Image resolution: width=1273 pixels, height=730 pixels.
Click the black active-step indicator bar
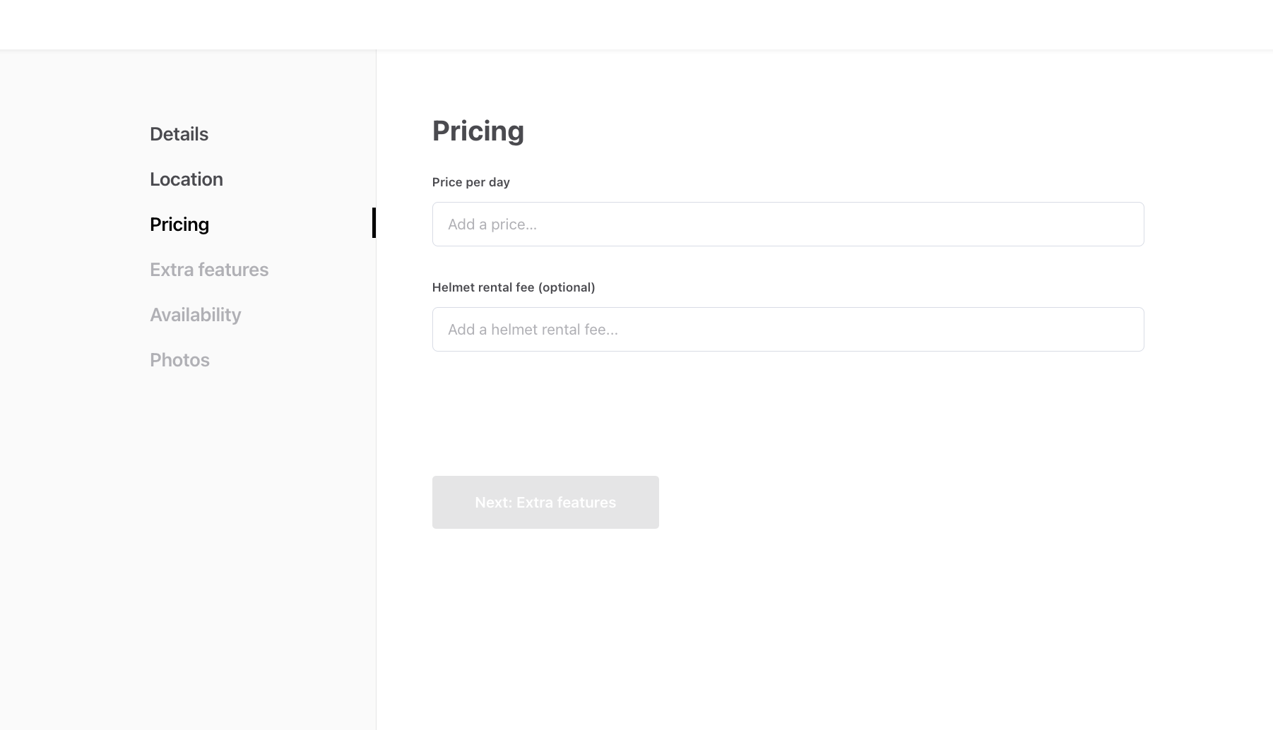point(374,223)
